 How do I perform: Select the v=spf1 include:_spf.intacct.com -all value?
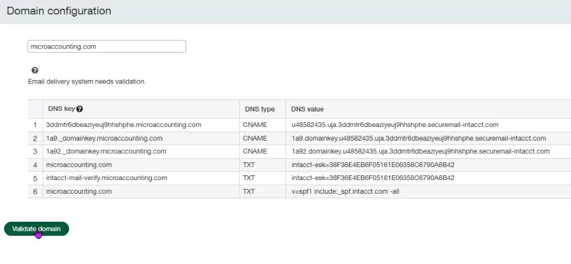coord(345,191)
